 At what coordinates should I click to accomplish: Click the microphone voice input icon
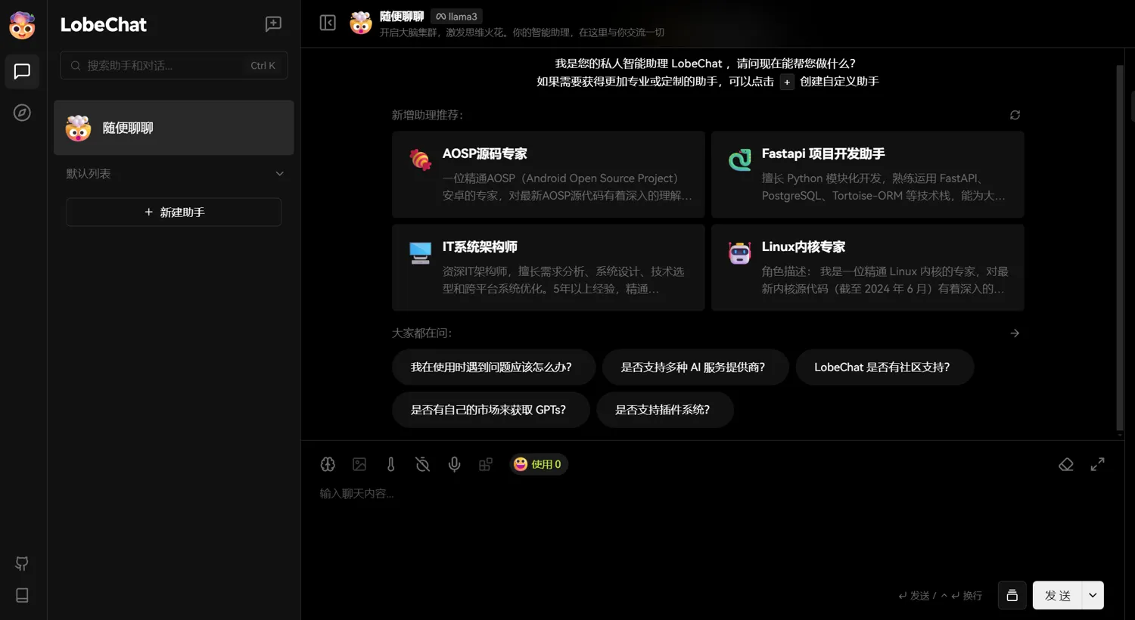click(x=454, y=464)
